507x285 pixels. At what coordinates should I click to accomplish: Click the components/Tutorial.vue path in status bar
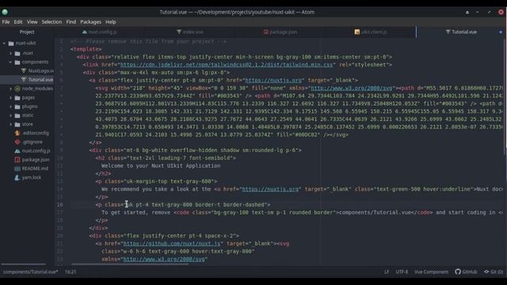click(x=30, y=272)
